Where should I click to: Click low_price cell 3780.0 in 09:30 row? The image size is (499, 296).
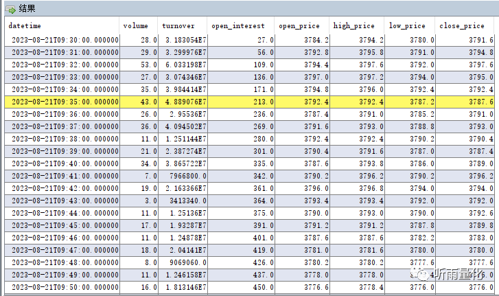point(410,40)
